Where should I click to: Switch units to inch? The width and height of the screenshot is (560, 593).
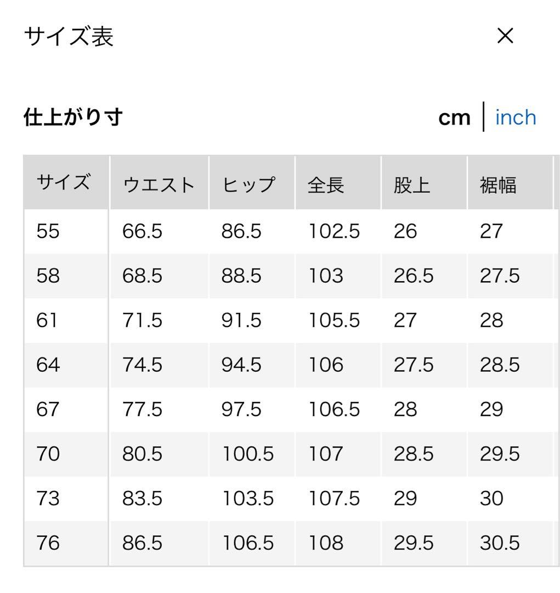point(516,118)
